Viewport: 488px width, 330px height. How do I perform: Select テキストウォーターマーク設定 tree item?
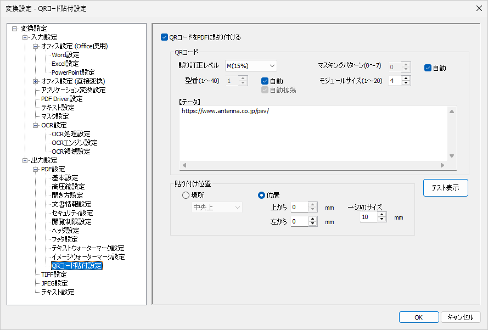(88, 248)
